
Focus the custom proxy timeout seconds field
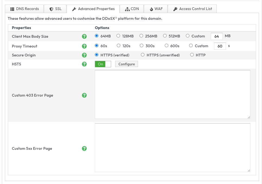(220, 46)
